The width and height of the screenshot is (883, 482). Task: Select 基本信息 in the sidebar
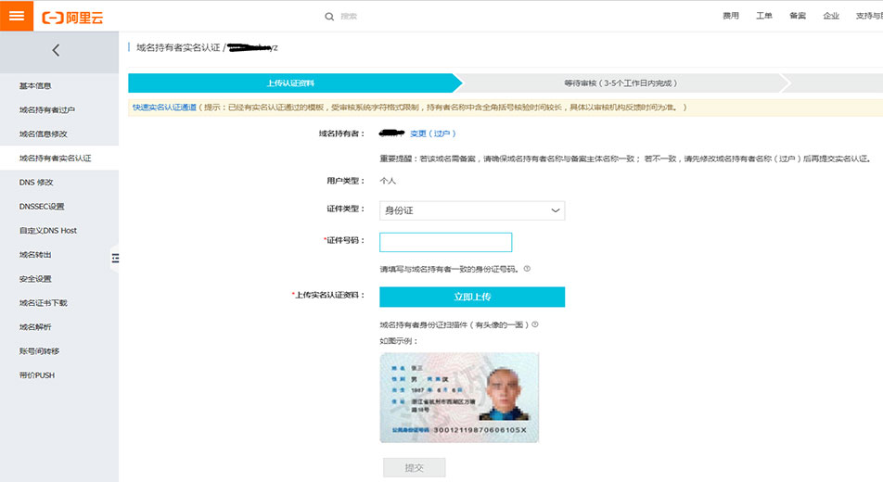35,86
